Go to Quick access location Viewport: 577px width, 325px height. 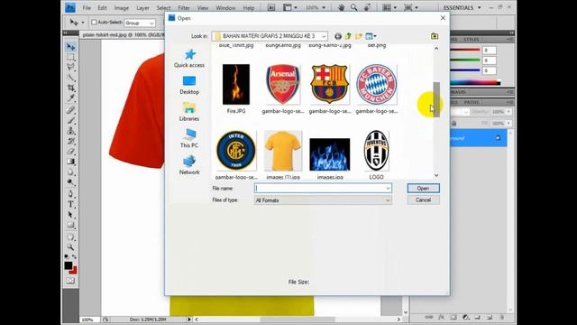point(189,58)
